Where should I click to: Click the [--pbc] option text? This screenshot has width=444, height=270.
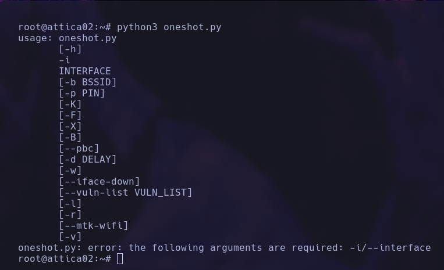tap(79, 149)
